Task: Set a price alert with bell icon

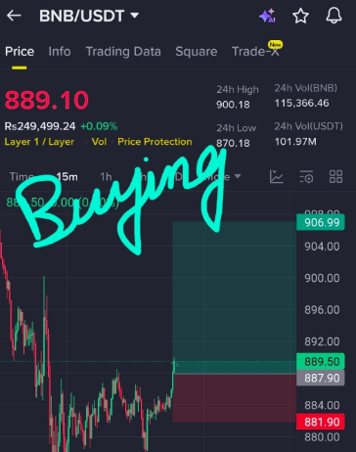Action: [334, 16]
